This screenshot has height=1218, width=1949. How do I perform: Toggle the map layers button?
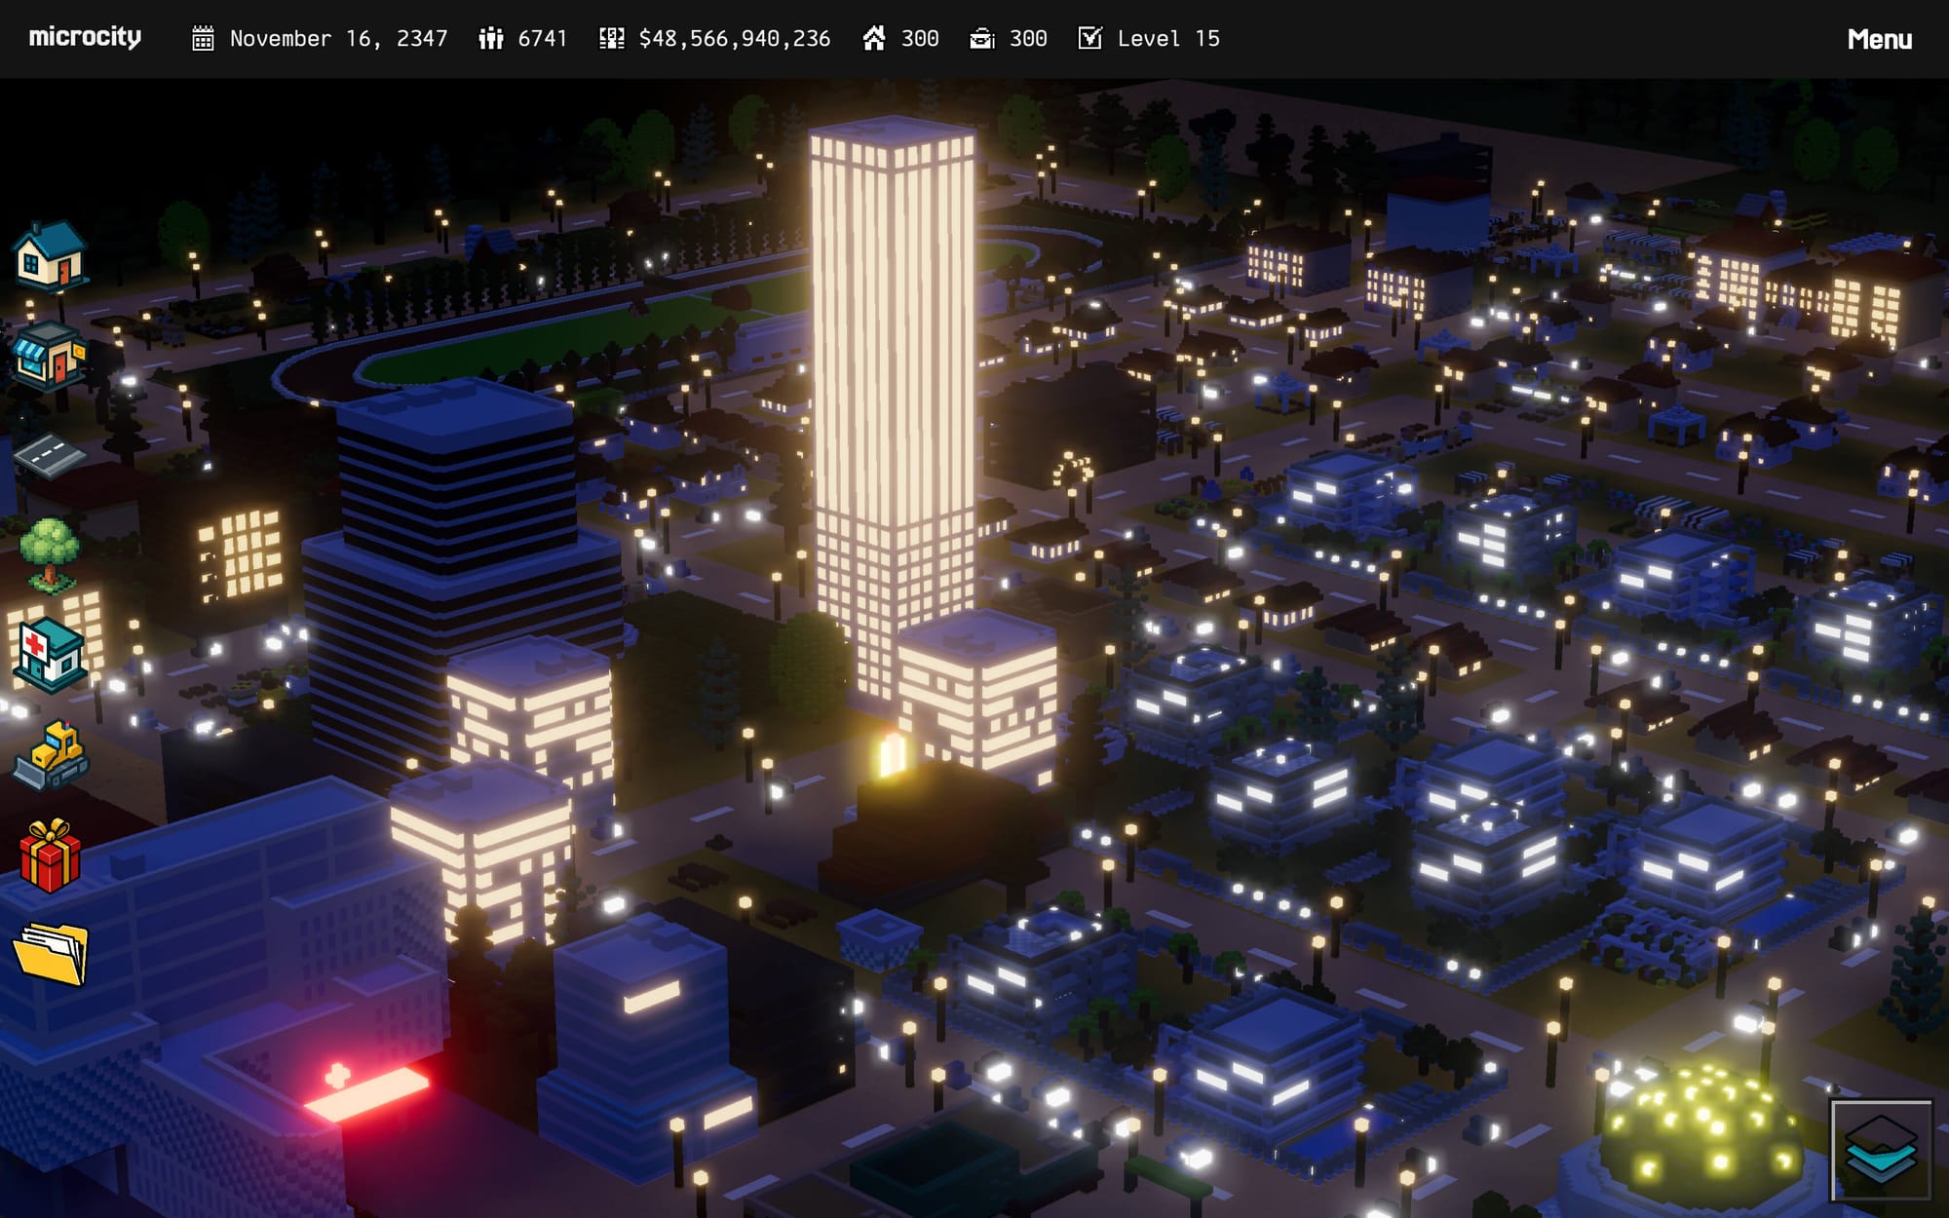(x=1880, y=1150)
